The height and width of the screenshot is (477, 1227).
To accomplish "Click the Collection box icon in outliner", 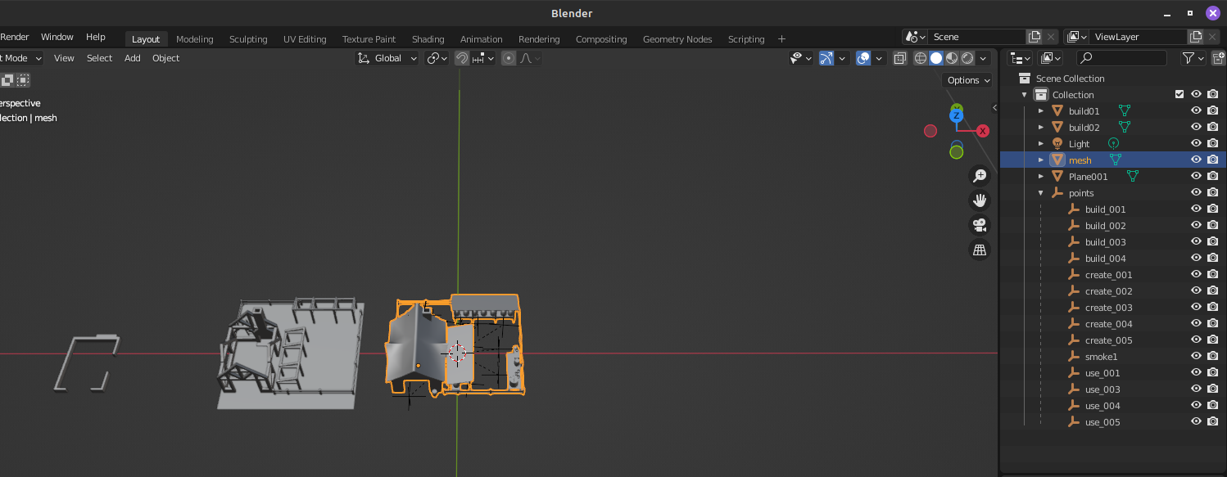I will [1040, 94].
